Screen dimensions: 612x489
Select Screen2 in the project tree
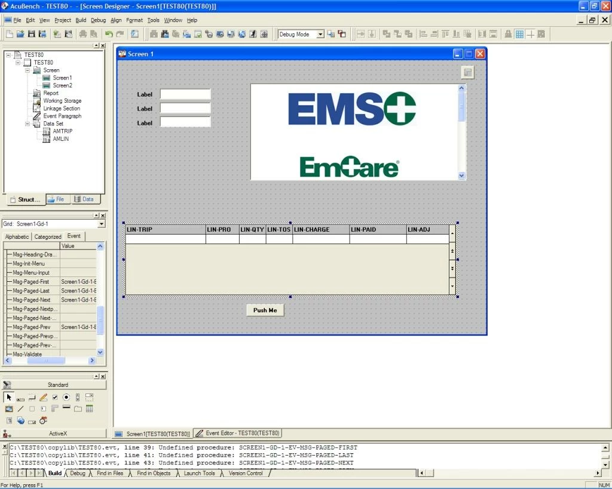point(62,85)
